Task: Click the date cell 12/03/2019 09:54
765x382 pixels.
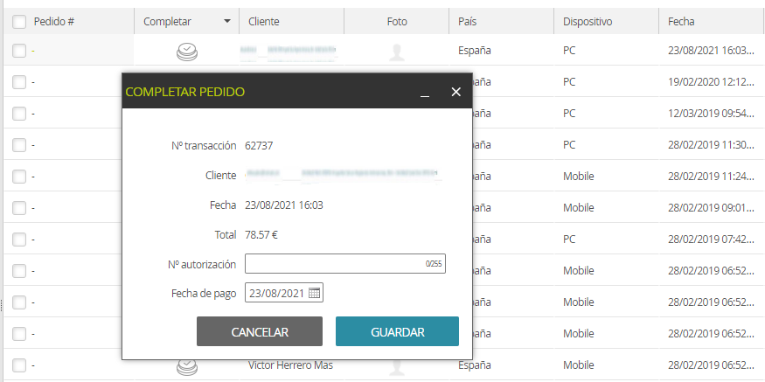Action: pyautogui.click(x=712, y=113)
